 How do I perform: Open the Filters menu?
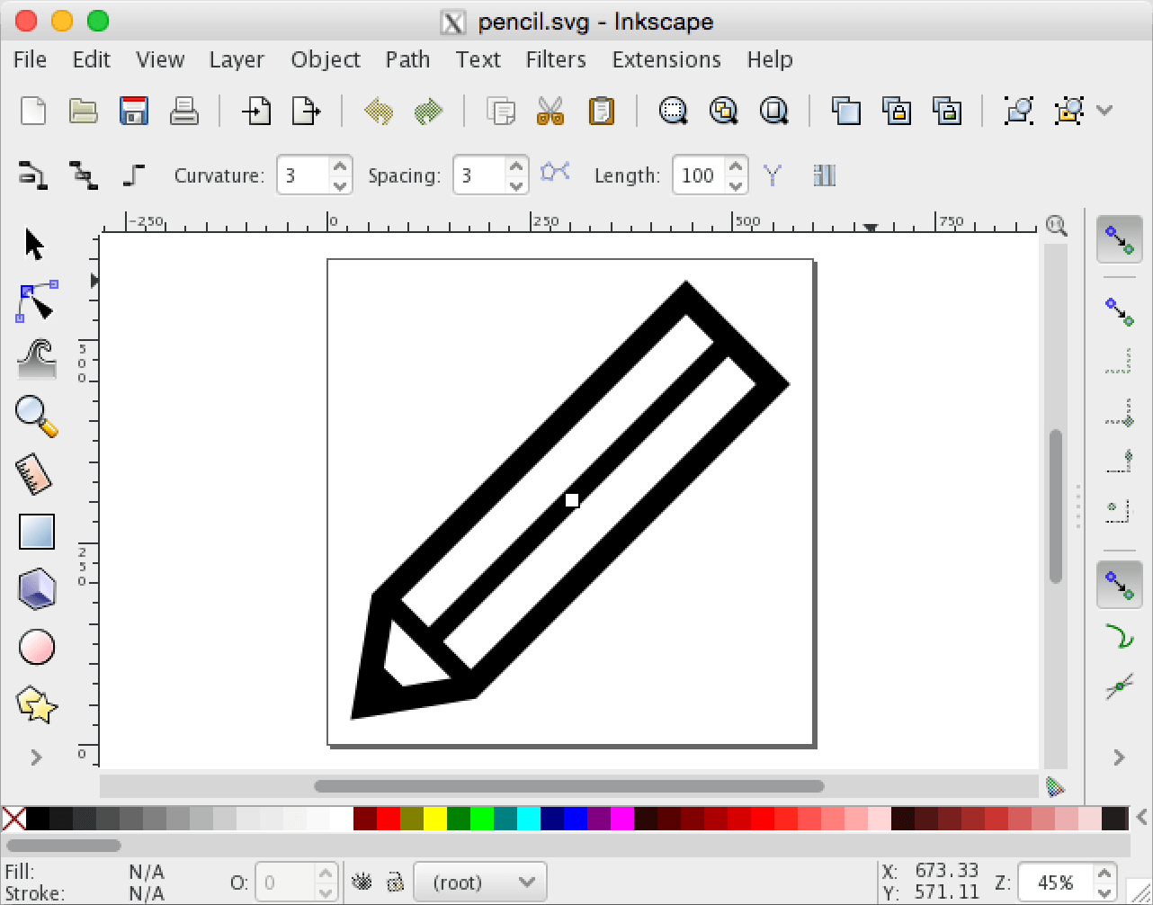[x=556, y=59]
